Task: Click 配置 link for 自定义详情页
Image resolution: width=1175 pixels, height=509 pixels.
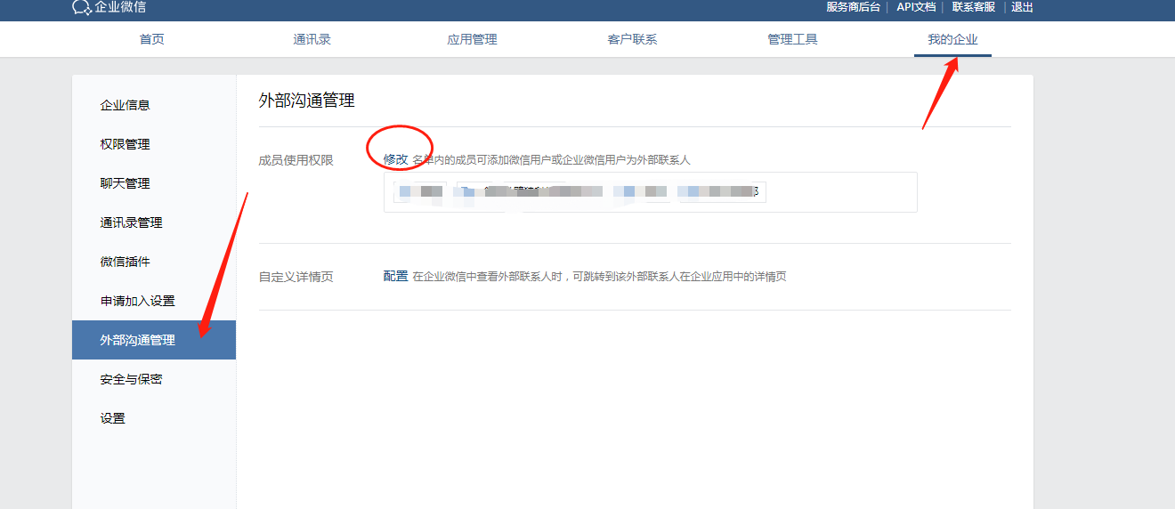Action: point(395,276)
